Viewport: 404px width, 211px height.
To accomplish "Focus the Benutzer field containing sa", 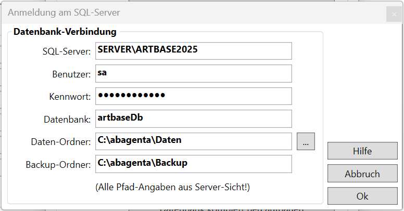I will pos(194,74).
